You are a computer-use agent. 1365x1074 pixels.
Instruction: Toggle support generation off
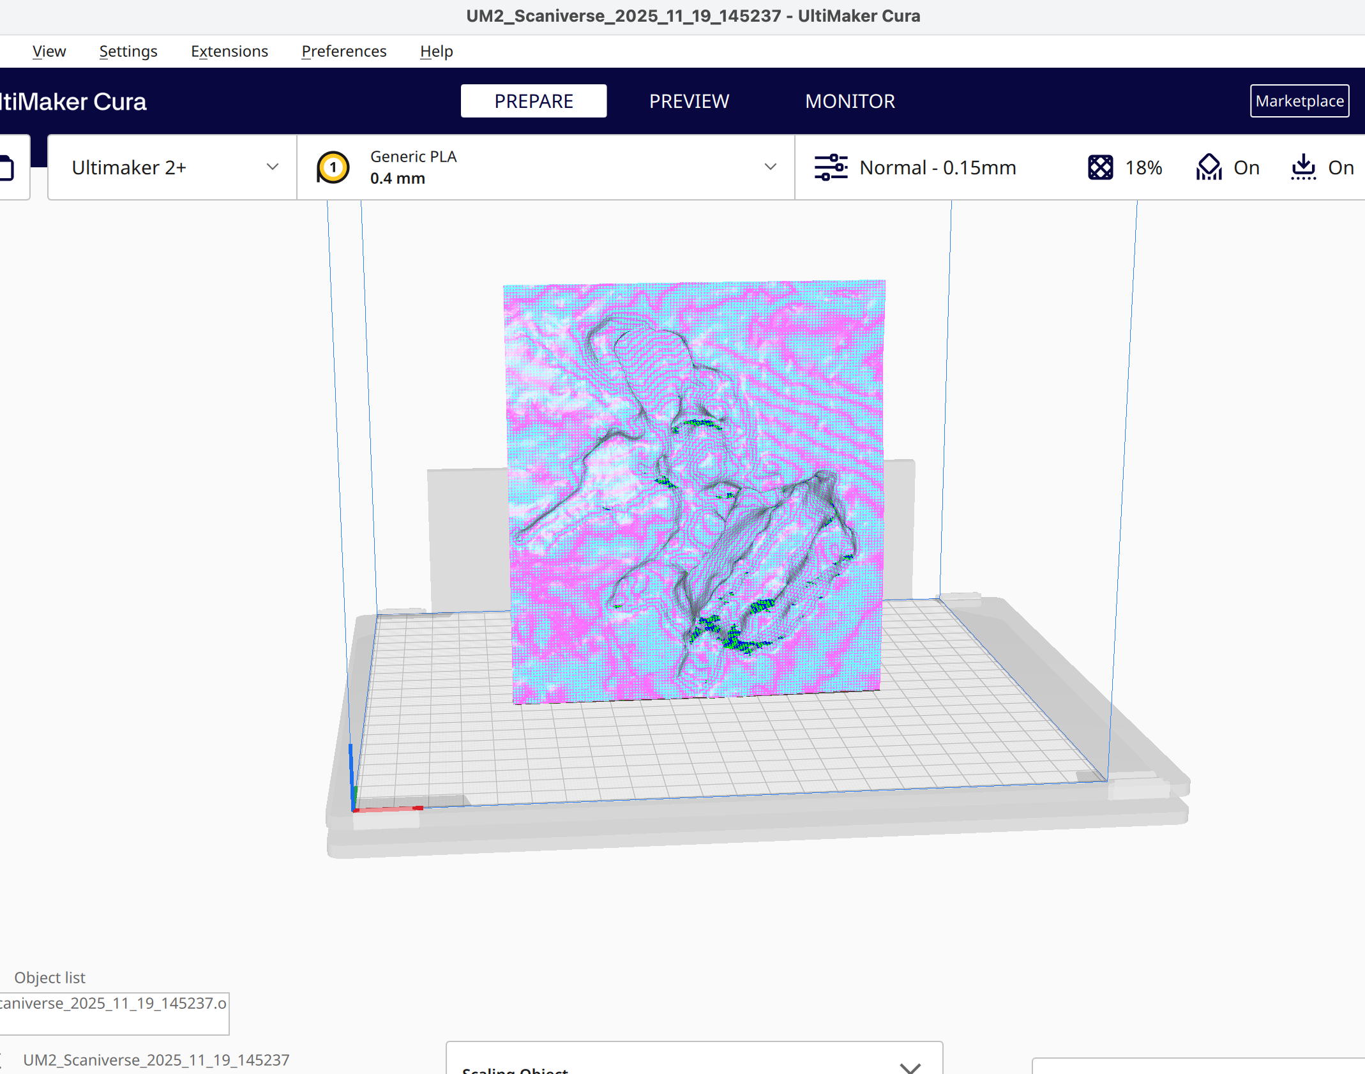tap(1246, 167)
